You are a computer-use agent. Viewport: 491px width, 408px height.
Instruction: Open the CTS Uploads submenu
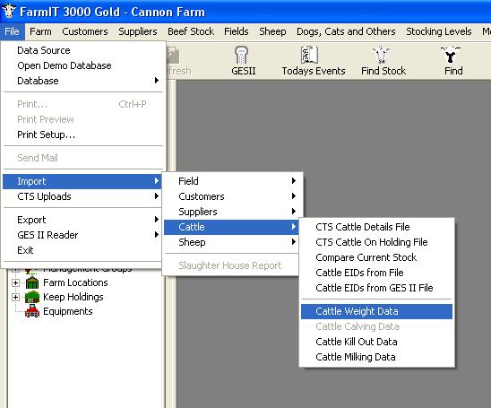[83, 196]
